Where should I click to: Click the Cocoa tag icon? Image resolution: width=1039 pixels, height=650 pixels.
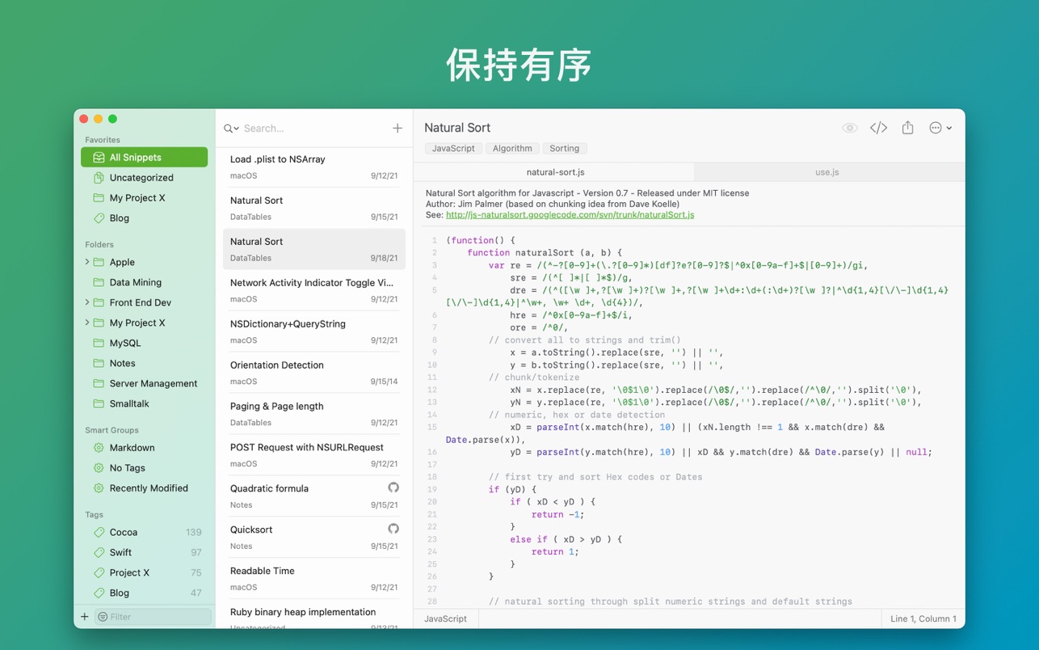99,532
